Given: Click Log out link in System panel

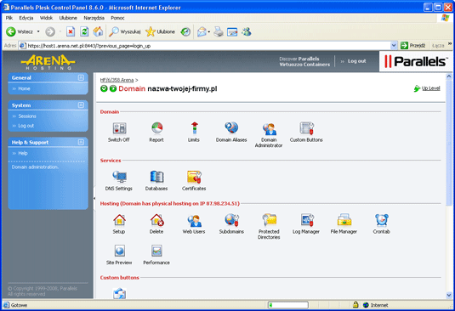Looking at the screenshot, I should coord(26,126).
